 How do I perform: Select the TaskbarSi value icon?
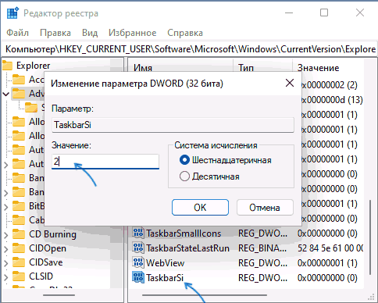click(x=138, y=277)
